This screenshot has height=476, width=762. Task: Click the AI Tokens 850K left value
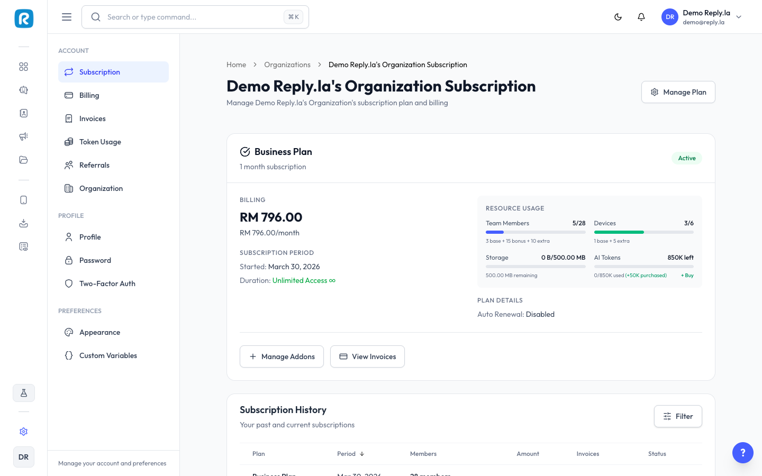pos(681,258)
